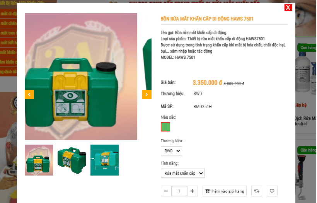Close the product popup with red X
Viewport: 317px width, 203px height.
tap(288, 8)
